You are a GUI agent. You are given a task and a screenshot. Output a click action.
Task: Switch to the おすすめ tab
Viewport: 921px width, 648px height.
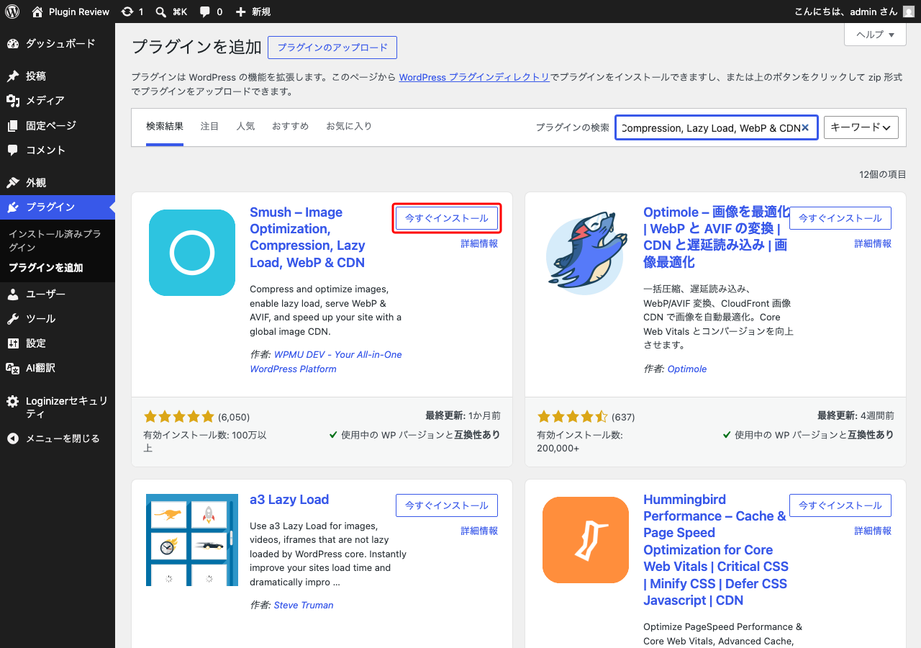pos(290,127)
